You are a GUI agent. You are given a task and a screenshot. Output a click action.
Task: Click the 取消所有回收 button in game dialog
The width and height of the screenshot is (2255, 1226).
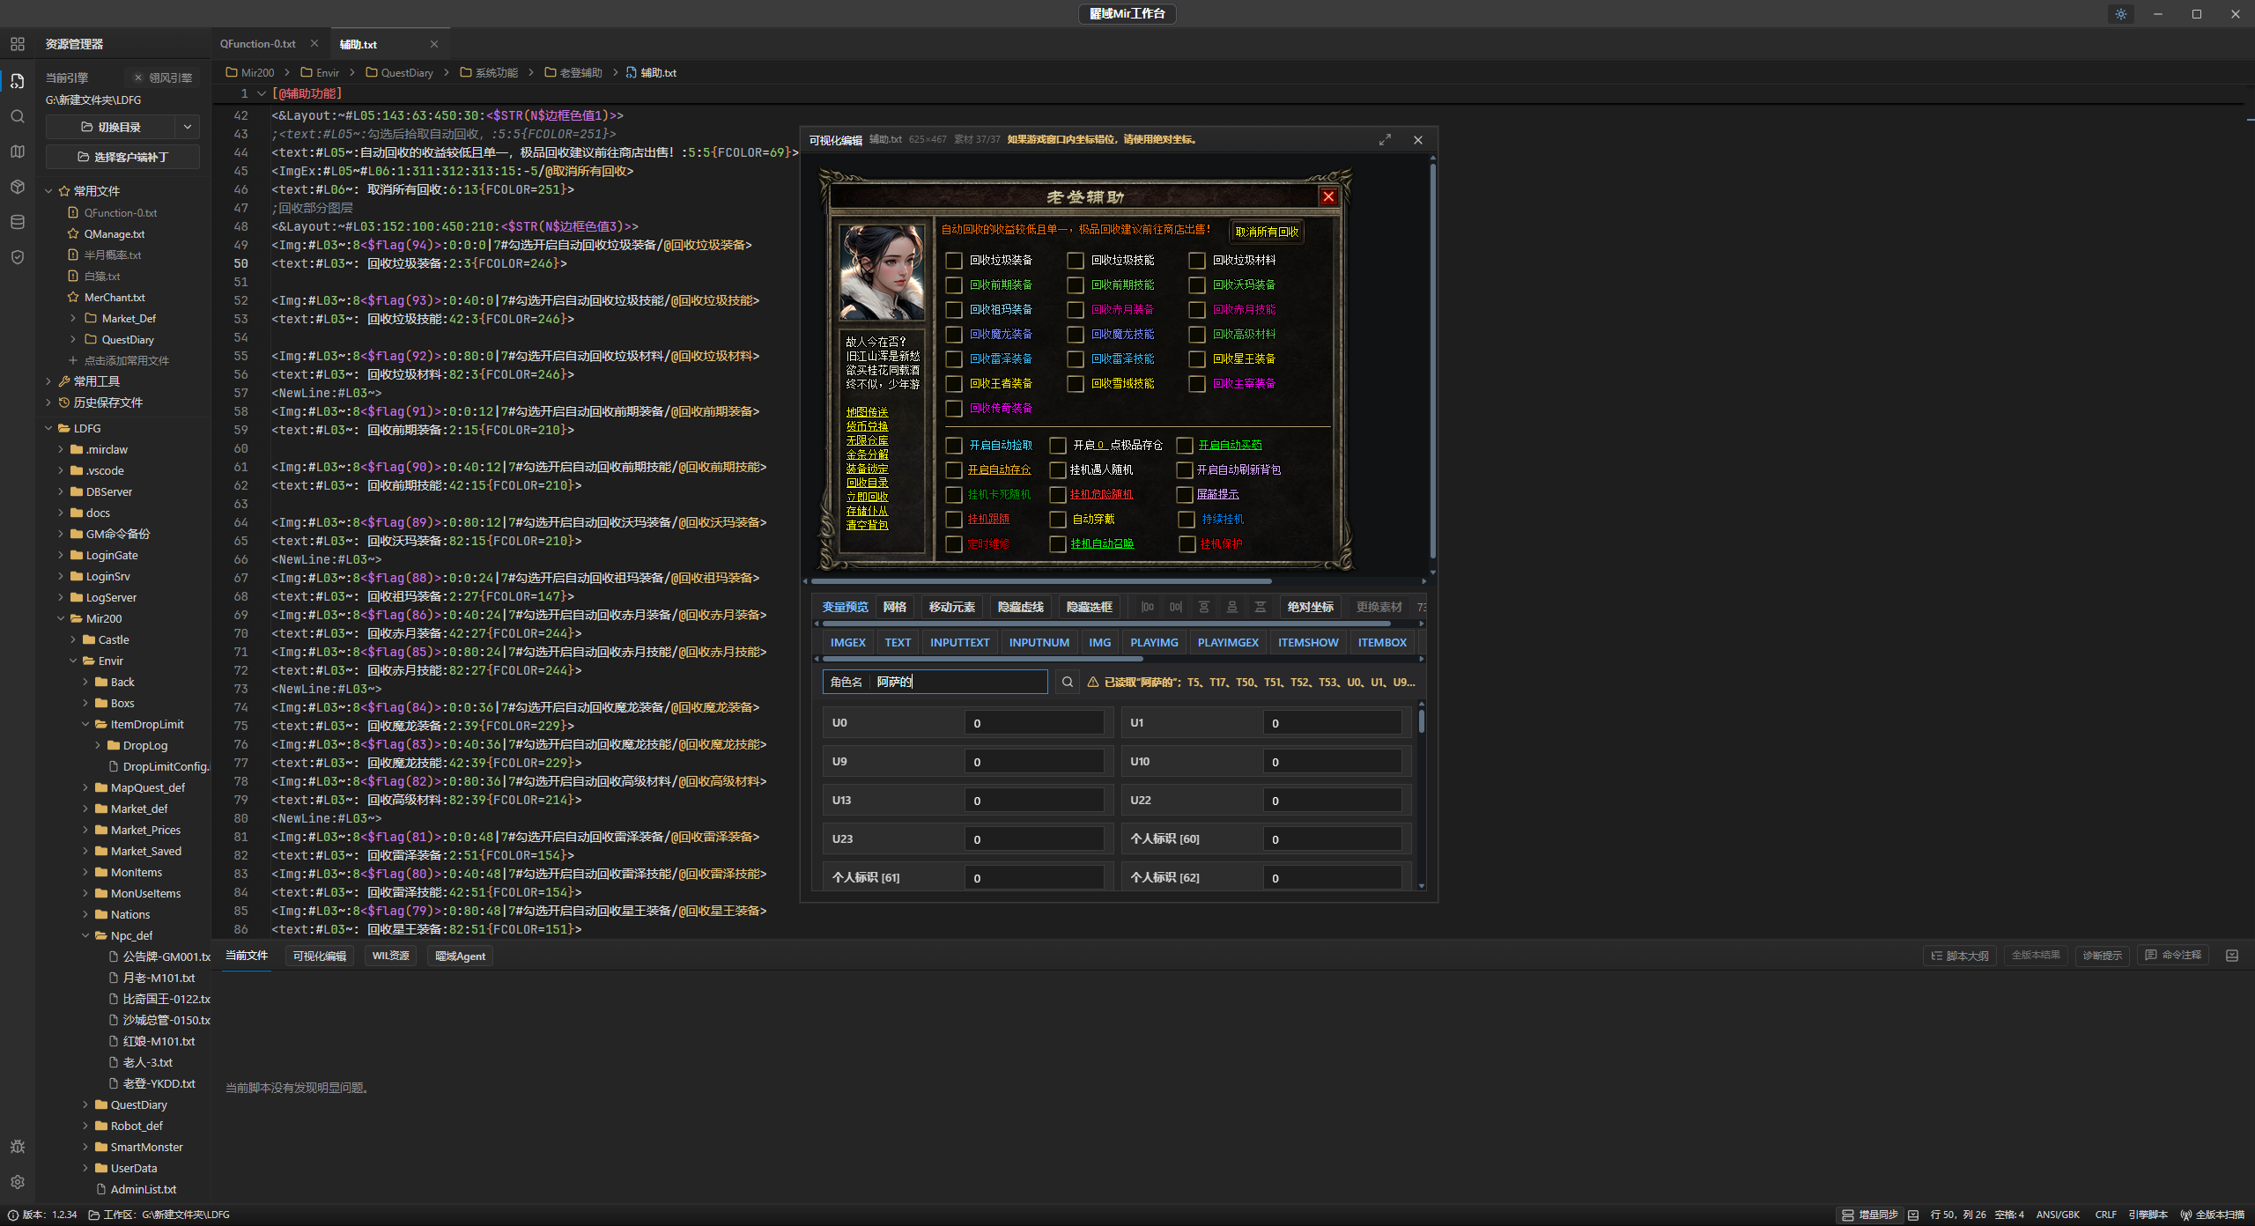click(1267, 232)
